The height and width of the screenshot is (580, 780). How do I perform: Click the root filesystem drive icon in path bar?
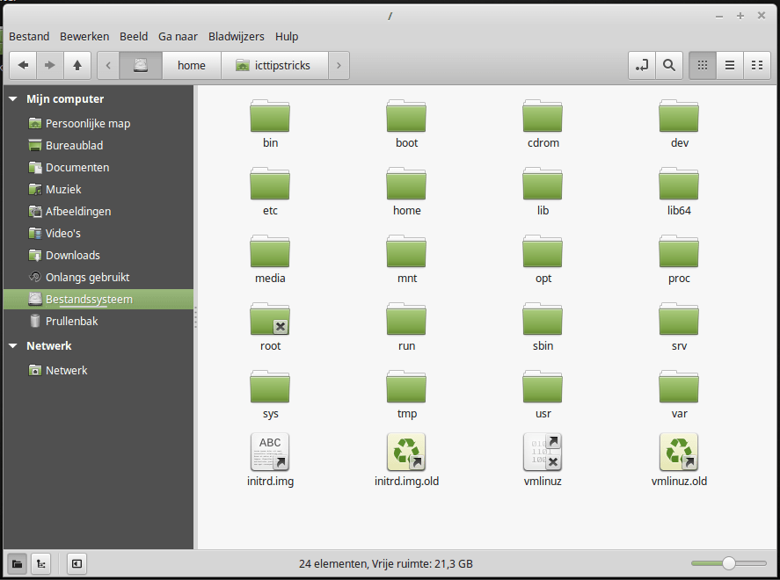tap(141, 65)
